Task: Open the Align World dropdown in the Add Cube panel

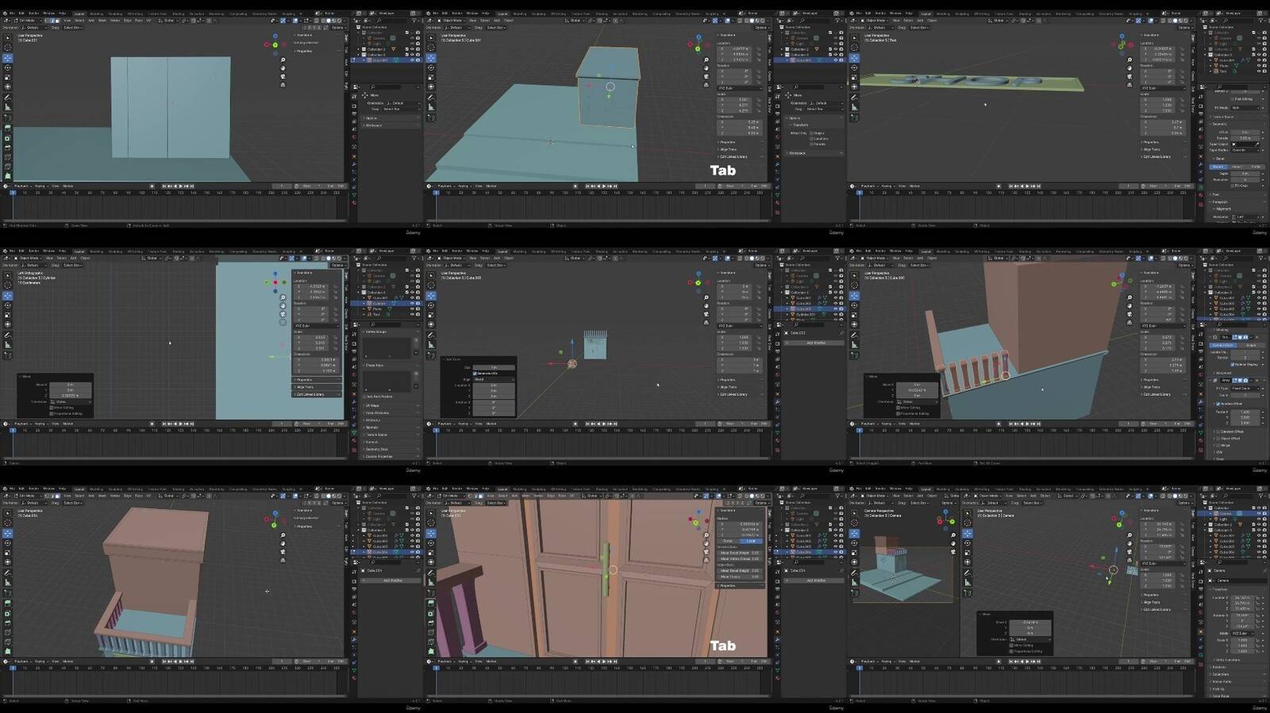Action: [x=494, y=379]
